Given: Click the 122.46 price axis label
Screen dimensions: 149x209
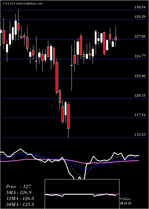Looking at the screenshot, I should (x=140, y=76).
